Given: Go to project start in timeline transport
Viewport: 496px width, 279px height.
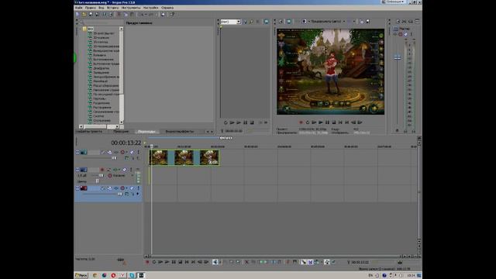Looking at the screenshot, I should click(187, 262).
